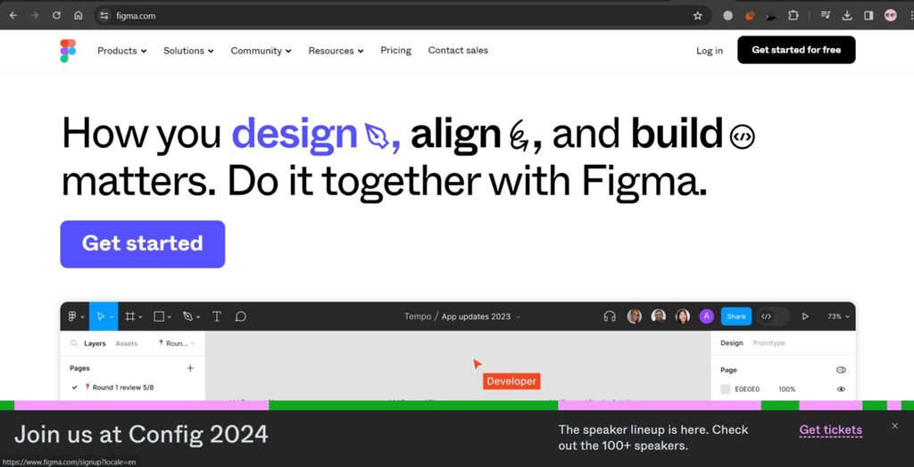The height and width of the screenshot is (467, 914).
Task: Toggle page background visibility eye icon
Action: click(x=841, y=389)
